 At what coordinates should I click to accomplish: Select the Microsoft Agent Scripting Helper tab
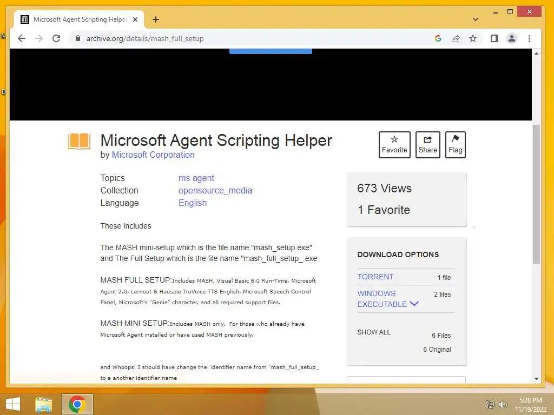[x=79, y=19]
